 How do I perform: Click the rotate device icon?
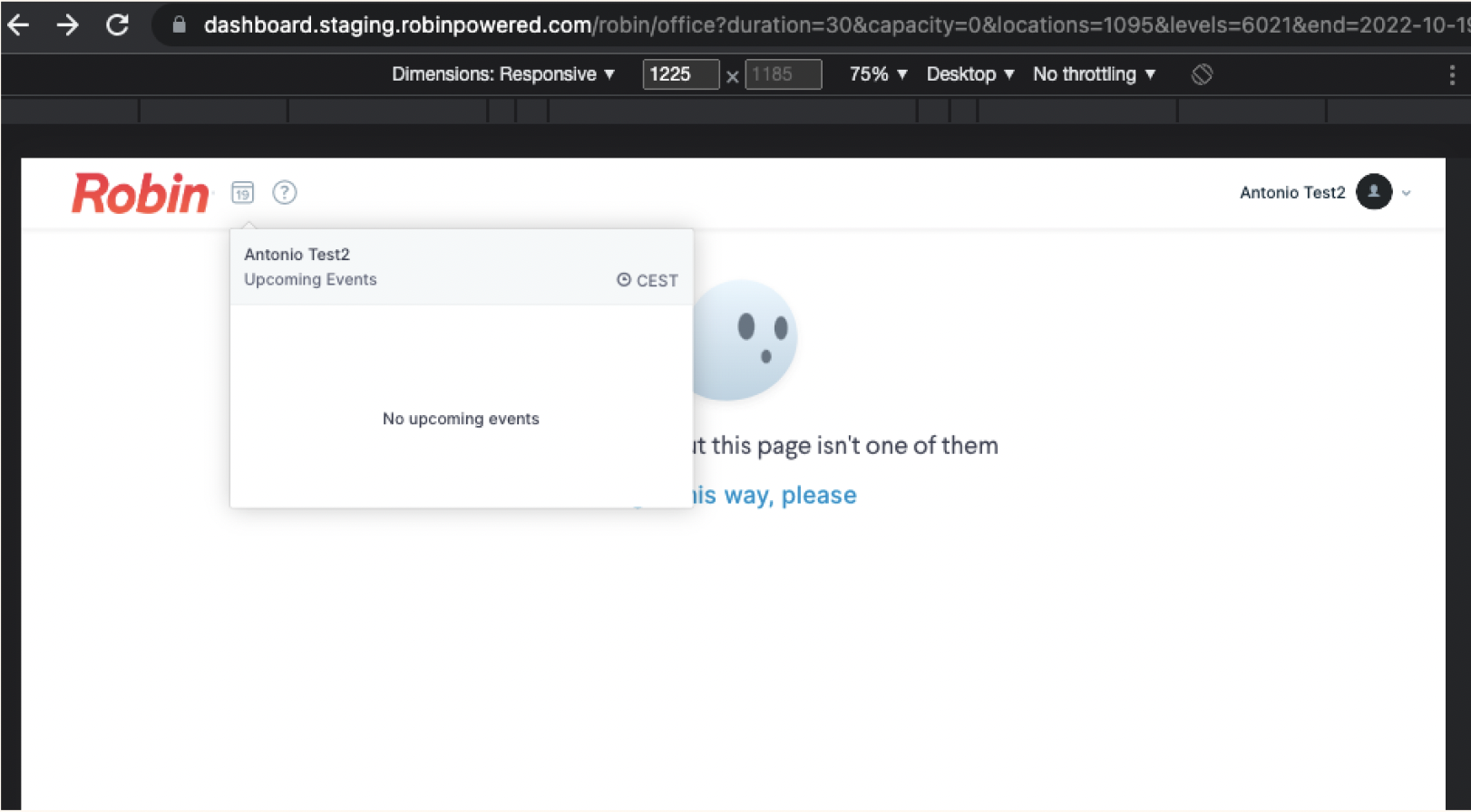point(1202,74)
